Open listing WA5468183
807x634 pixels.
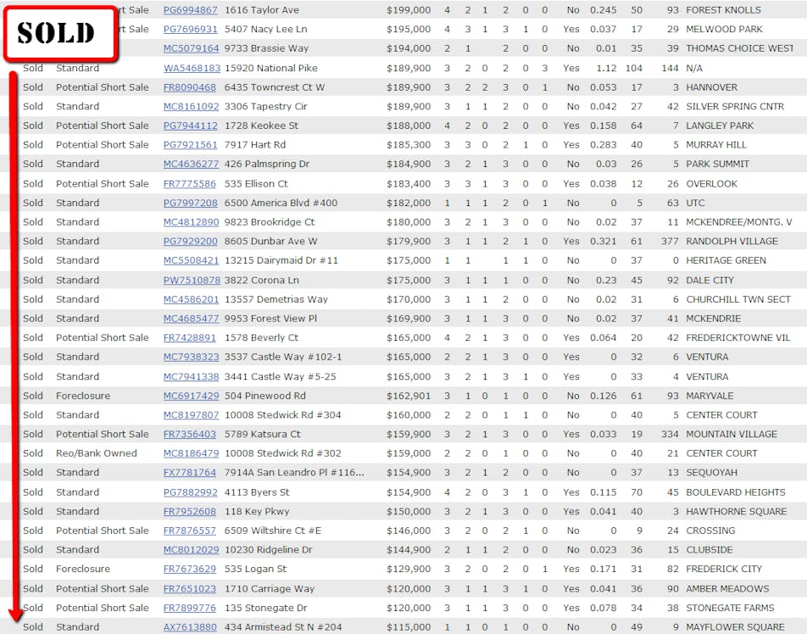[192, 68]
